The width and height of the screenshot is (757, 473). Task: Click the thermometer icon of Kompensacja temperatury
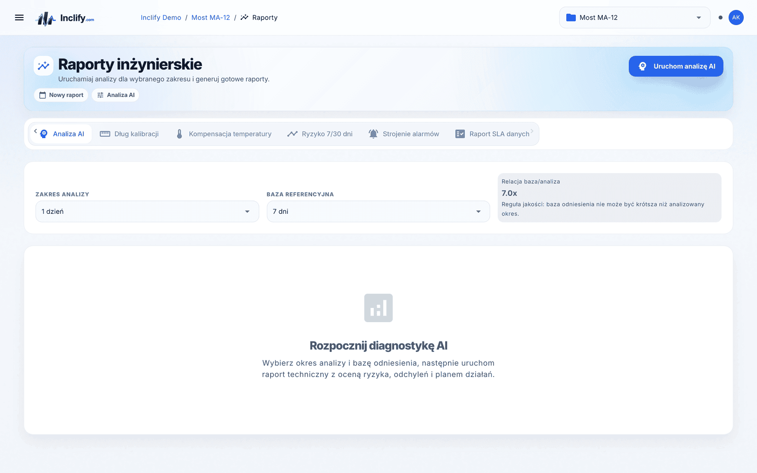pos(179,134)
